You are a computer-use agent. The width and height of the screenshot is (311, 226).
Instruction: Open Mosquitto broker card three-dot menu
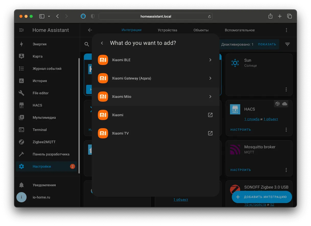click(x=286, y=170)
